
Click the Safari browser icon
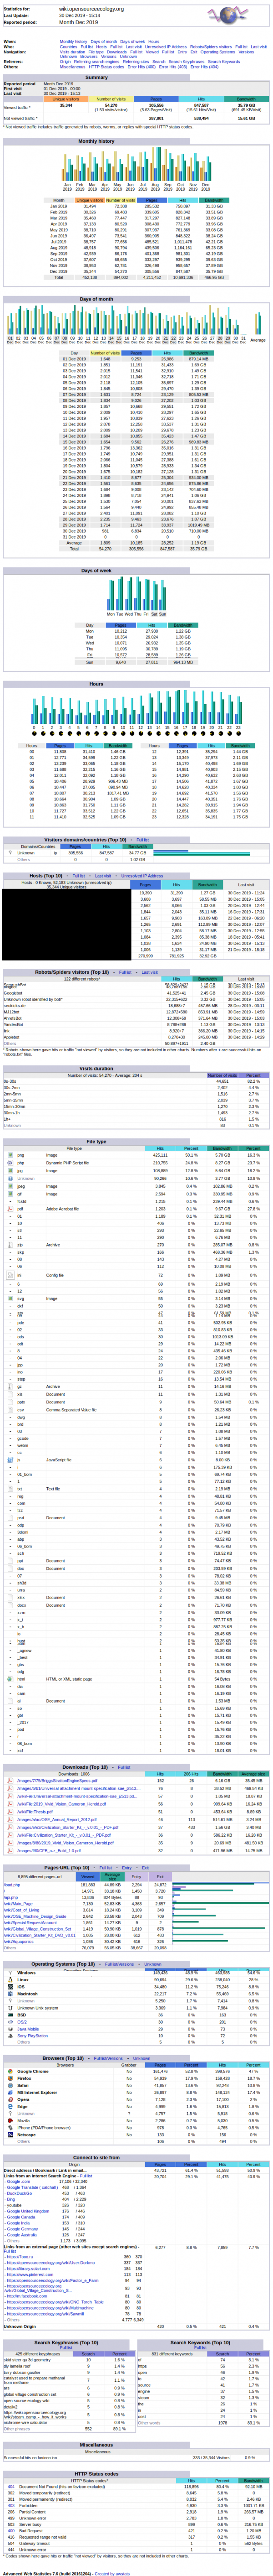10,2086
